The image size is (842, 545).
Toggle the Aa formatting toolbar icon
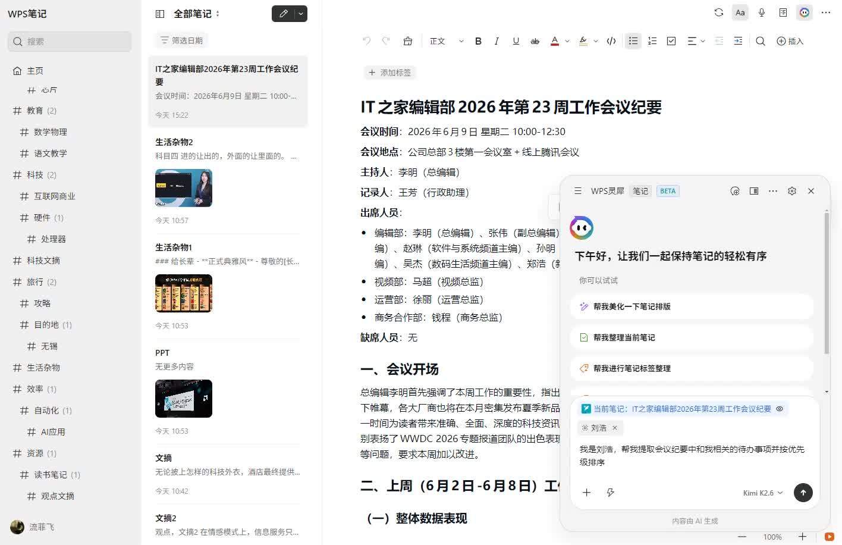740,12
